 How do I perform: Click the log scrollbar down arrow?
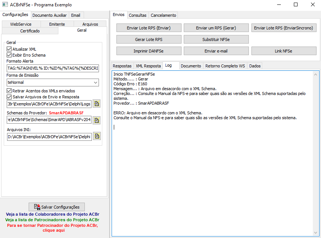click(315, 232)
